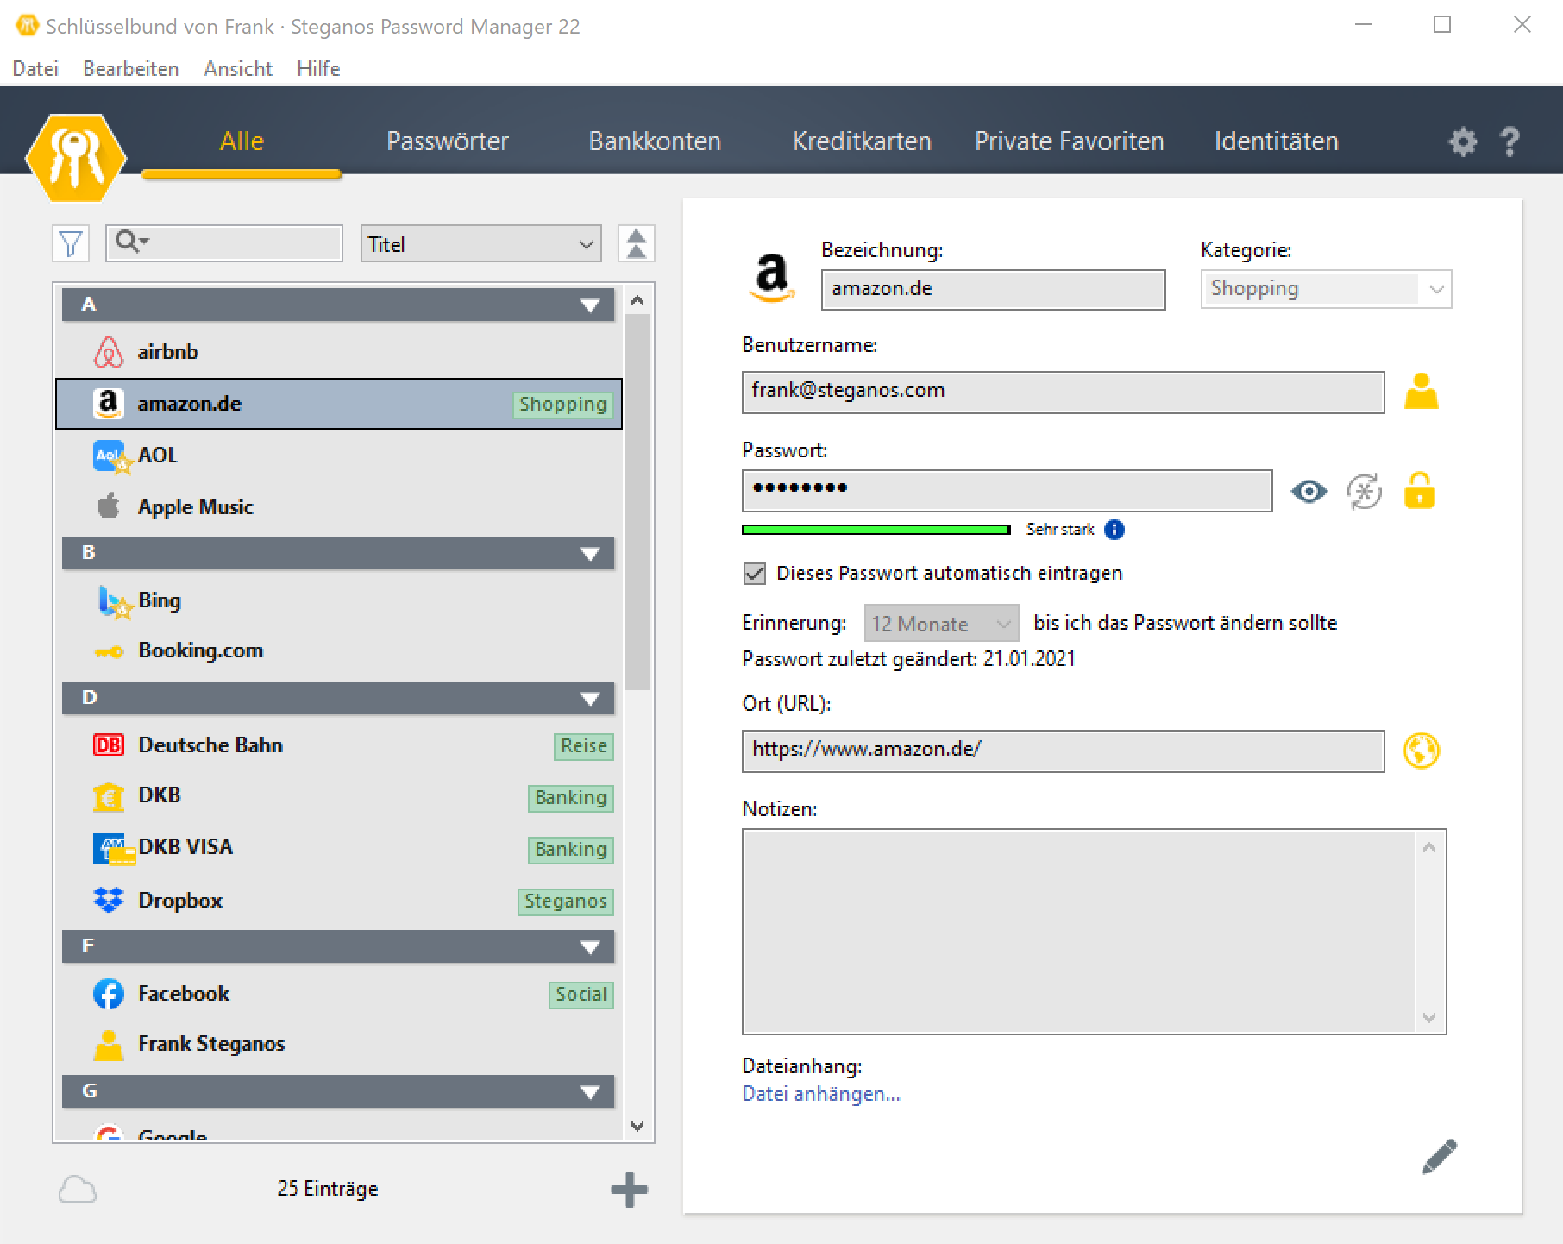Collapse the F group header
Screen dimensions: 1563x1244
(338, 946)
